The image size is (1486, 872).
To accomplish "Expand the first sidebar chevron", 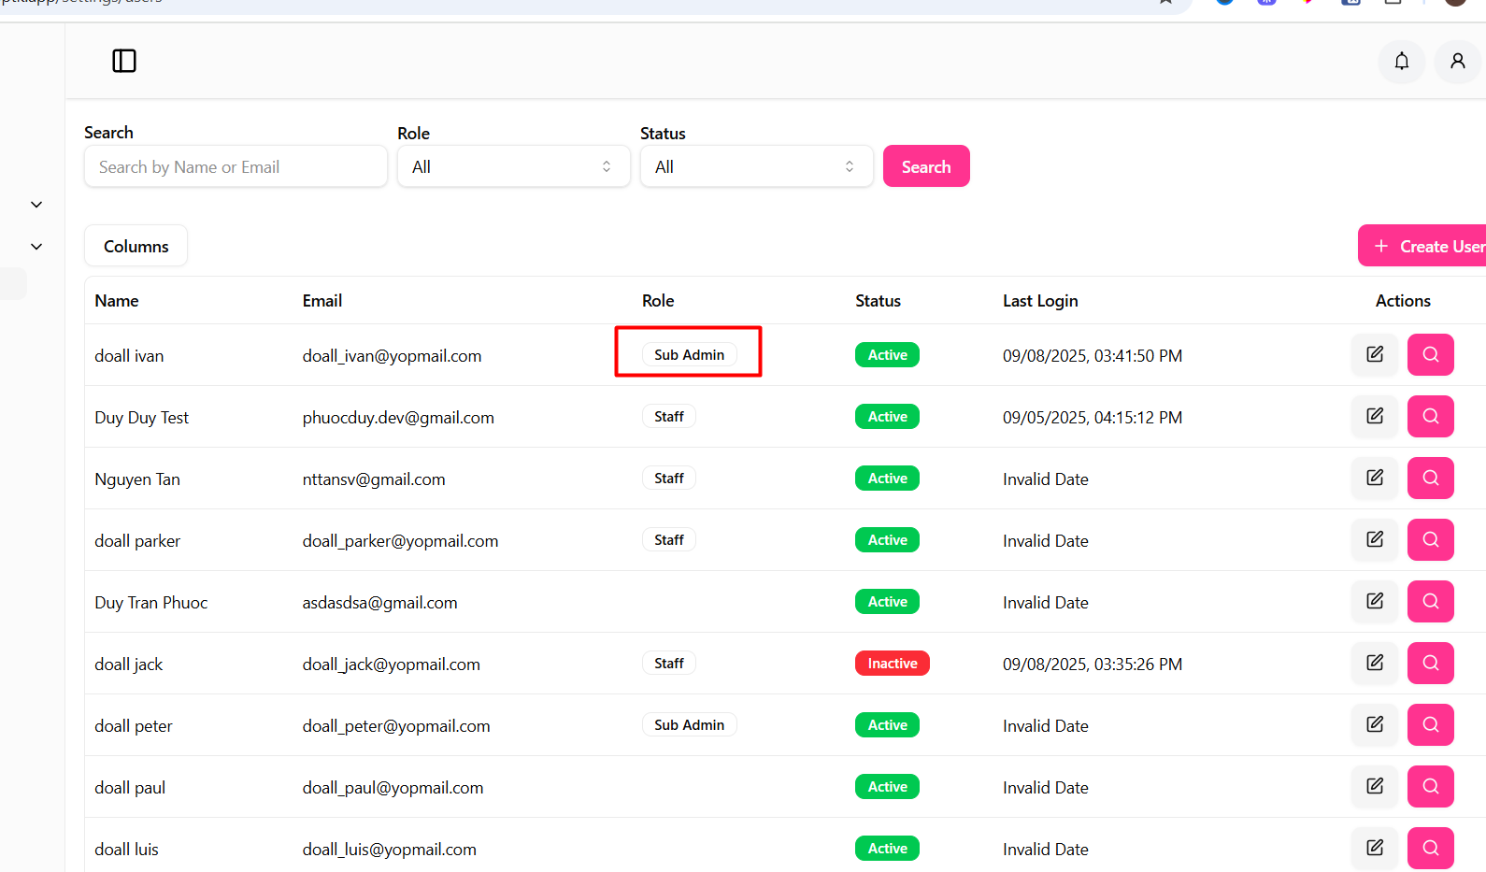I will click(x=36, y=205).
